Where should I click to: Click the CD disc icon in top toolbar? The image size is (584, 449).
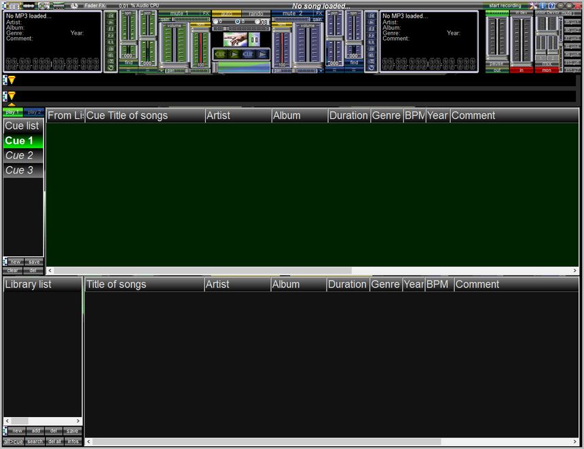click(43, 5)
